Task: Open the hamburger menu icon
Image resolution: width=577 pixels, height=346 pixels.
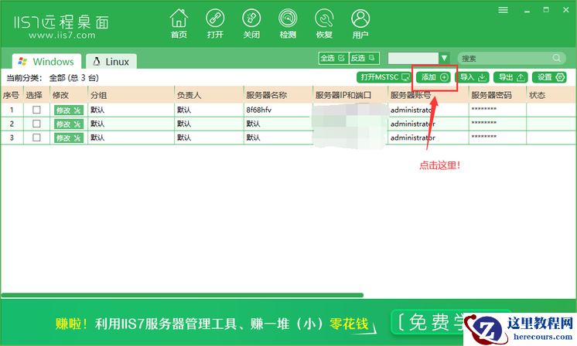Action: pos(503,10)
